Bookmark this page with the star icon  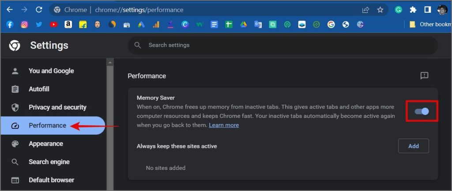pyautogui.click(x=380, y=10)
